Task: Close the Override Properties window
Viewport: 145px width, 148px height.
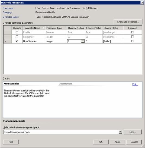Action: point(142,2)
